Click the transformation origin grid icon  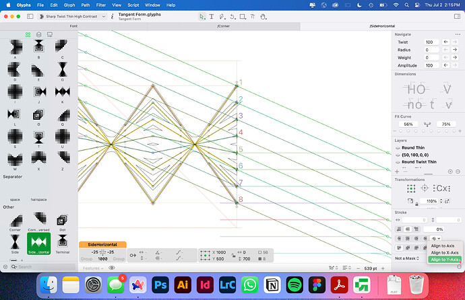point(411,188)
